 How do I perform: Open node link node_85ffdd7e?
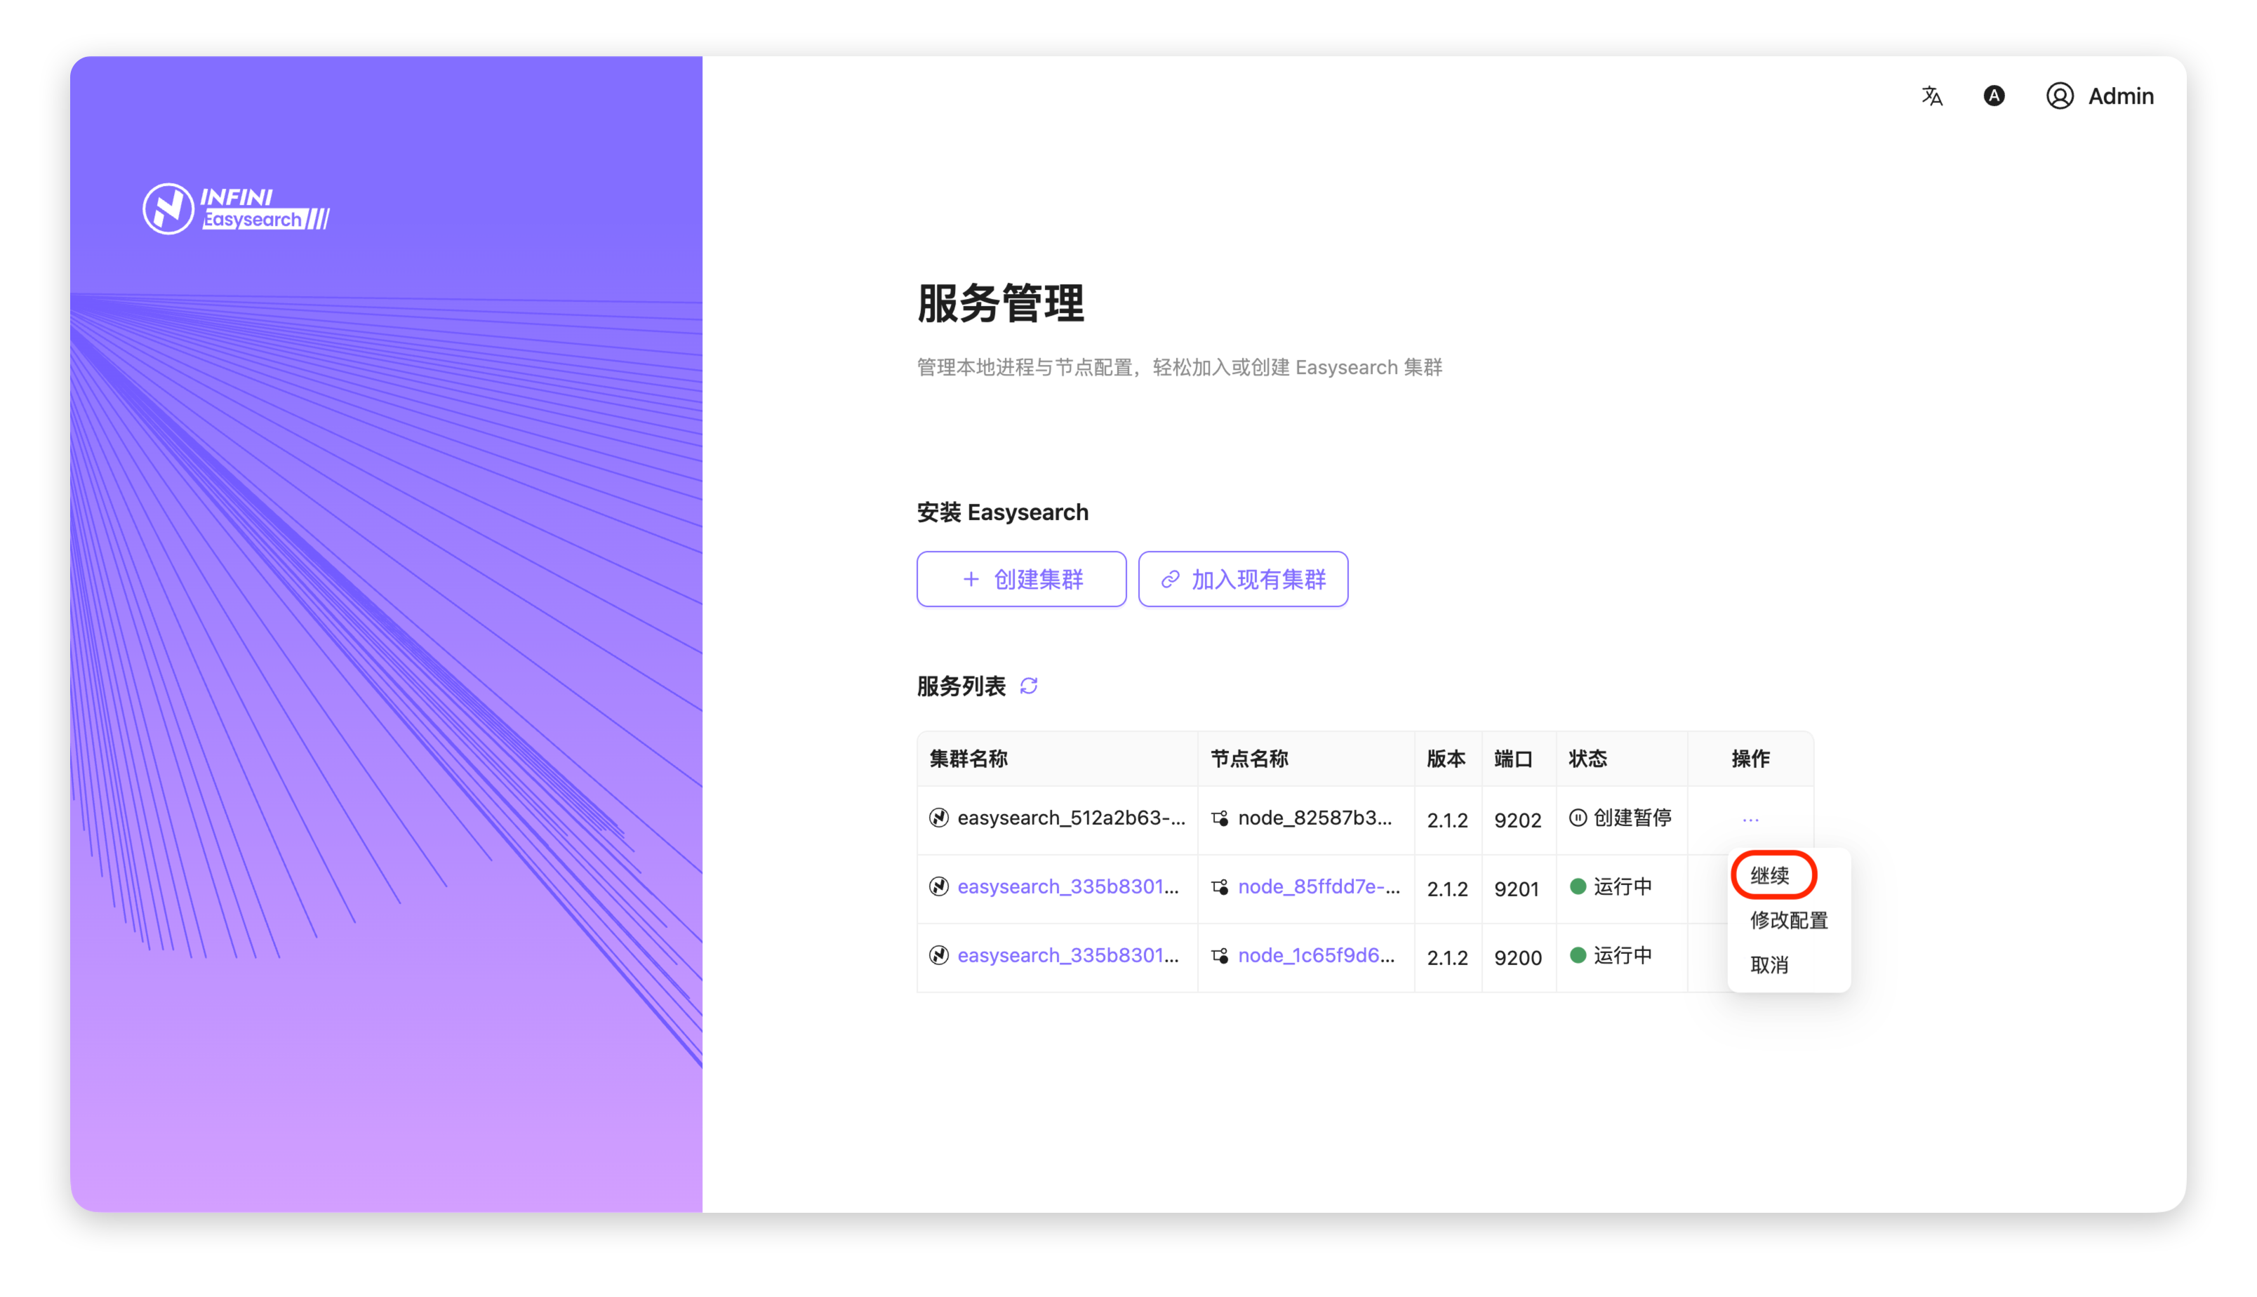(x=1318, y=886)
